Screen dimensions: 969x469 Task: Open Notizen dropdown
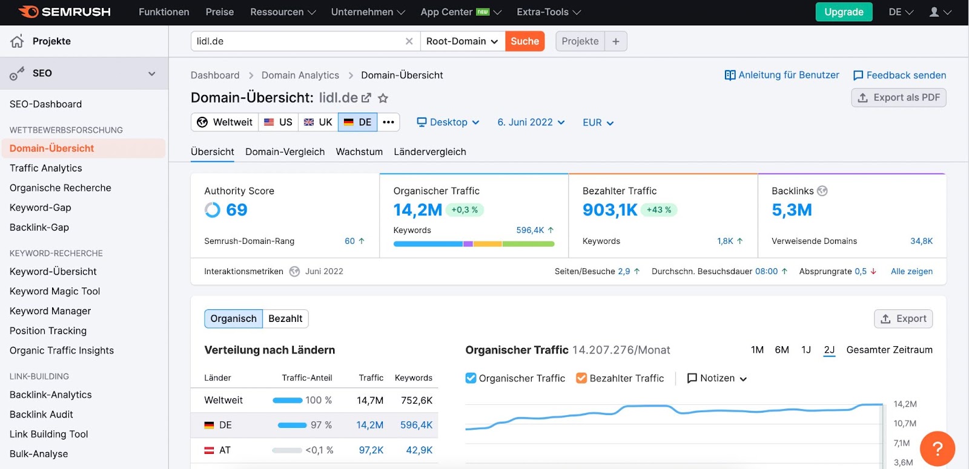point(717,378)
